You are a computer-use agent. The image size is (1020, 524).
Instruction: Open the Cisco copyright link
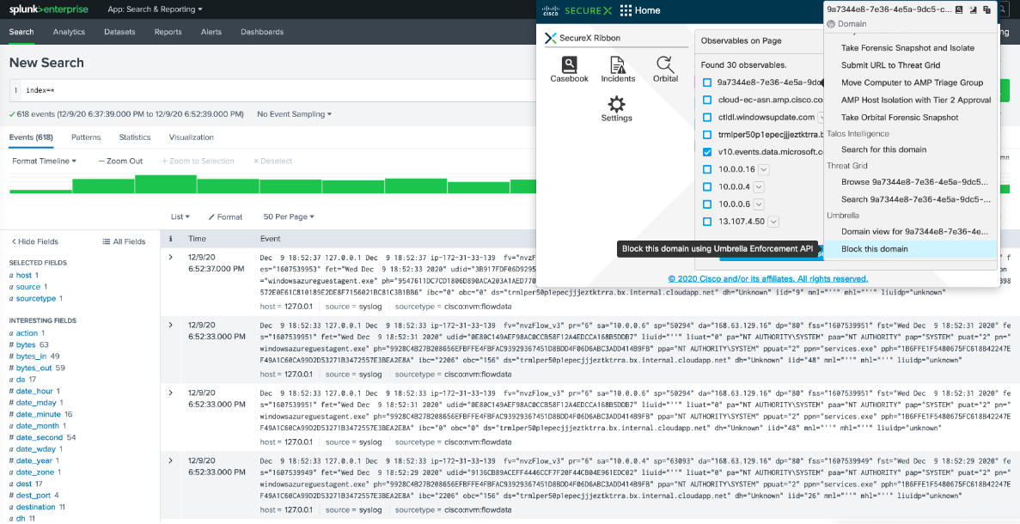point(767,278)
